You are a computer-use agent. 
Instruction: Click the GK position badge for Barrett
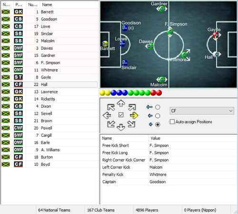pos(18,12)
